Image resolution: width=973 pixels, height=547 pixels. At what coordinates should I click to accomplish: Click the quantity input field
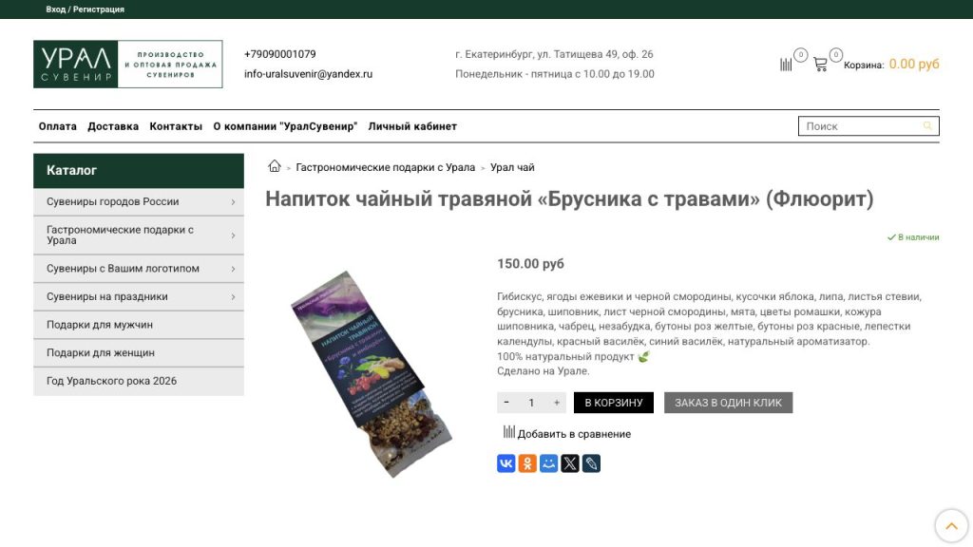(x=531, y=403)
